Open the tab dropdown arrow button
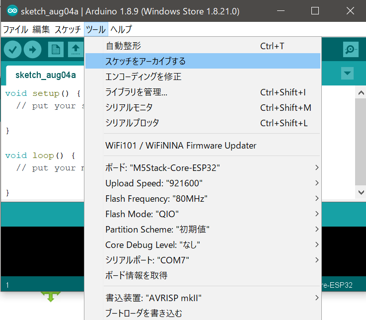Viewport: 366px width, 320px height. (x=348, y=74)
